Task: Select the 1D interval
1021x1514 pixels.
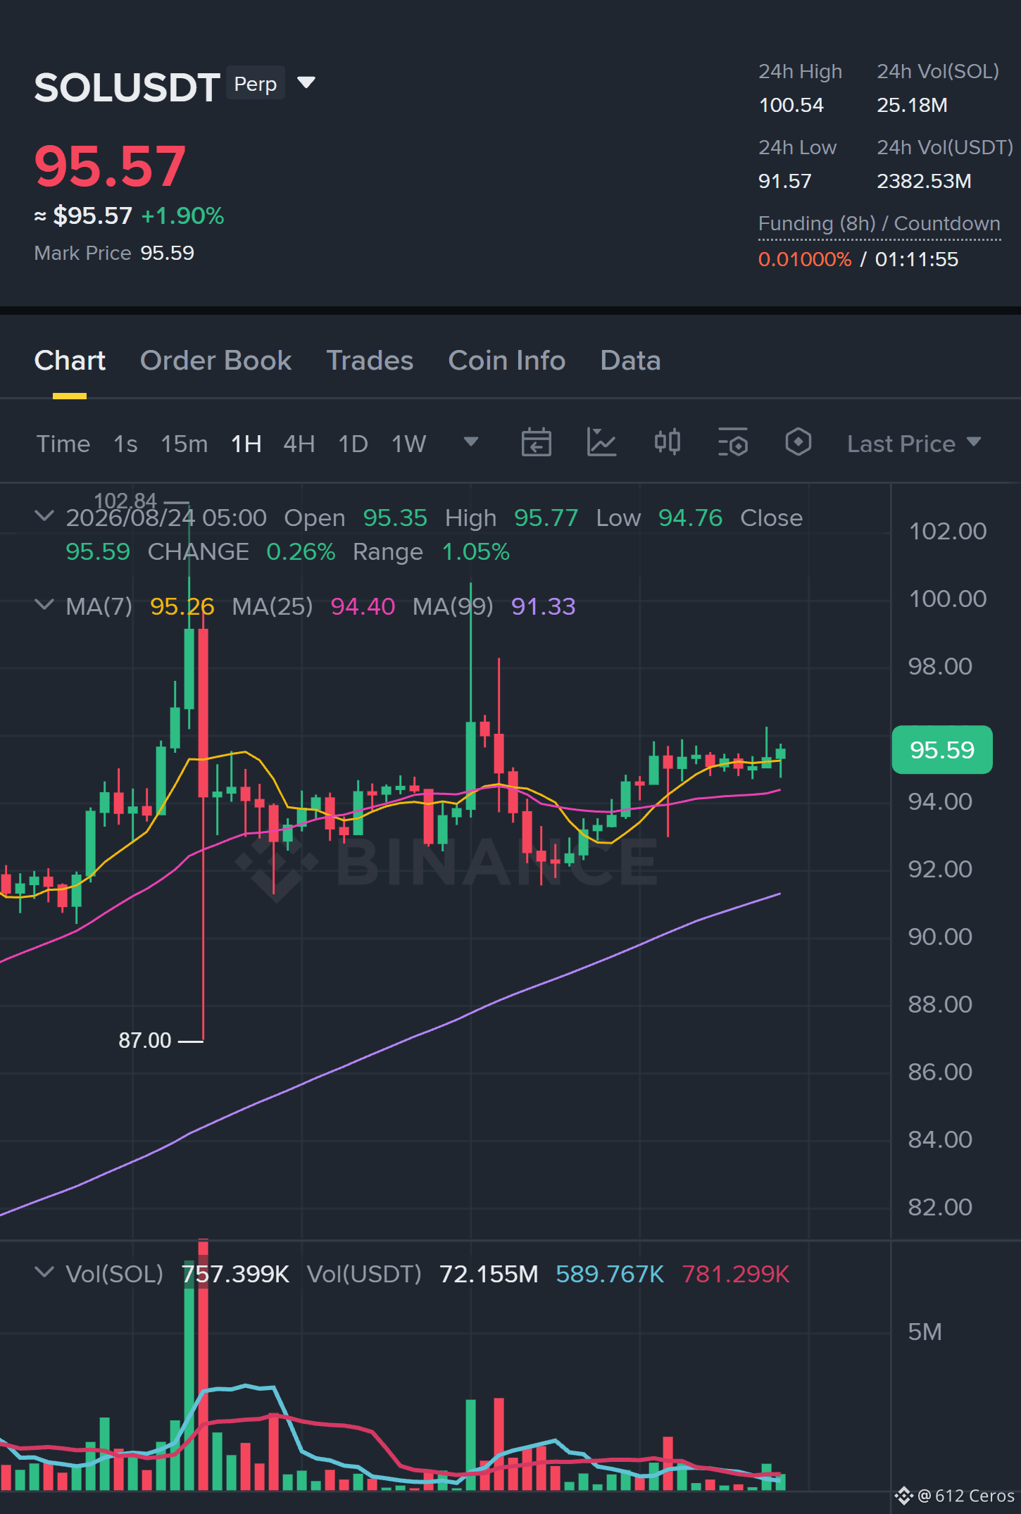Action: 353,444
